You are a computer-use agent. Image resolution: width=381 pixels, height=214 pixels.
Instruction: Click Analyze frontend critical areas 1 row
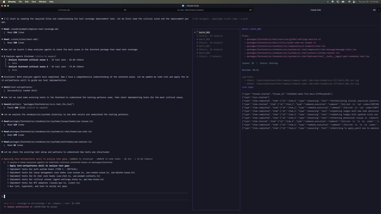coord(46,60)
